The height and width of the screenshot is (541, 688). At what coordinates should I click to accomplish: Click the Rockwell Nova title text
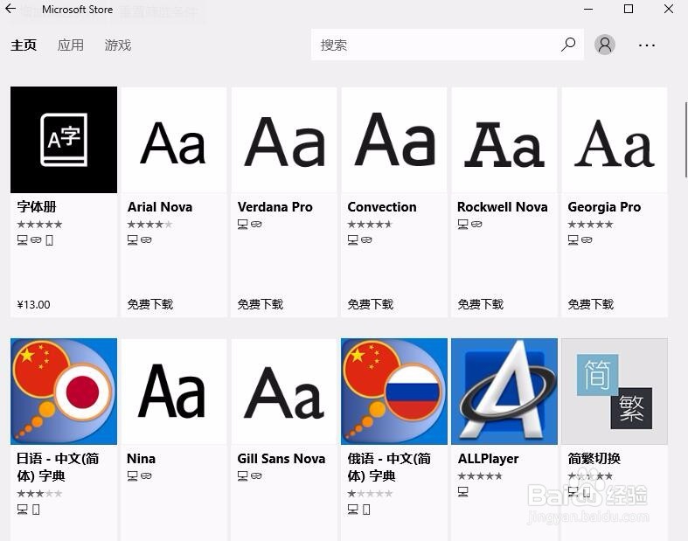tap(503, 206)
